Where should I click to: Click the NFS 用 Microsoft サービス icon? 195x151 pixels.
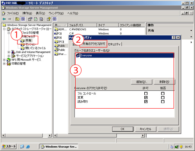(9, 60)
